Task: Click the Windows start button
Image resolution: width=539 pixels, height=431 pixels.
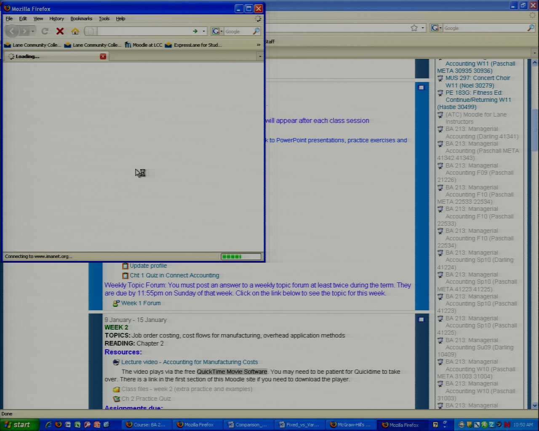Action: [x=18, y=425]
